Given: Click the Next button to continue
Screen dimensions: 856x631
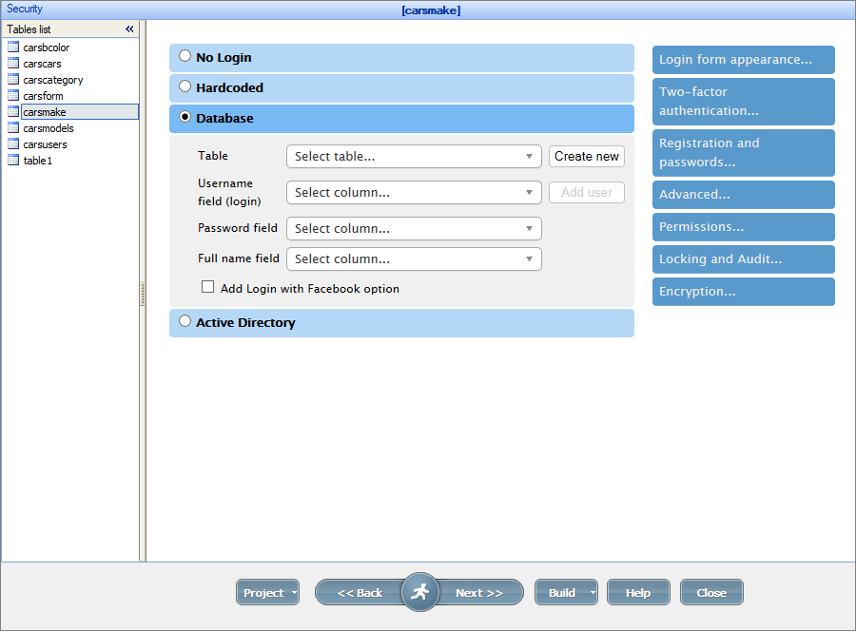Looking at the screenshot, I should point(480,591).
